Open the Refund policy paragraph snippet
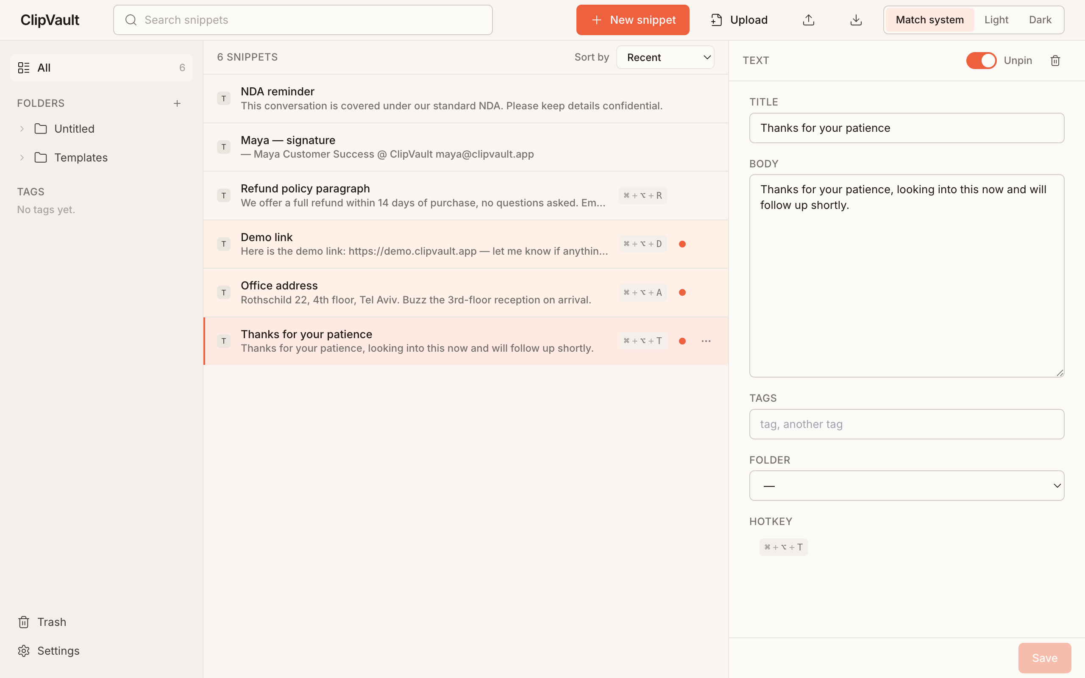Screen dimensions: 1085x678 click(x=465, y=195)
